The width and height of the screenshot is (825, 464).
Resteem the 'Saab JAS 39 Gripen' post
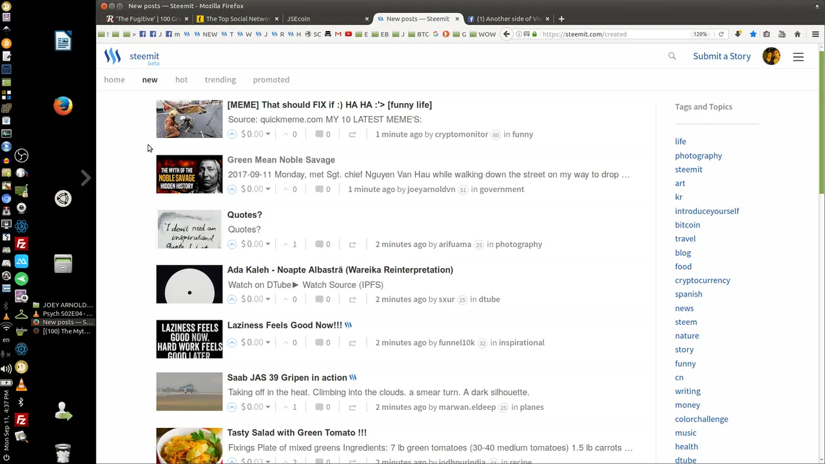click(353, 407)
